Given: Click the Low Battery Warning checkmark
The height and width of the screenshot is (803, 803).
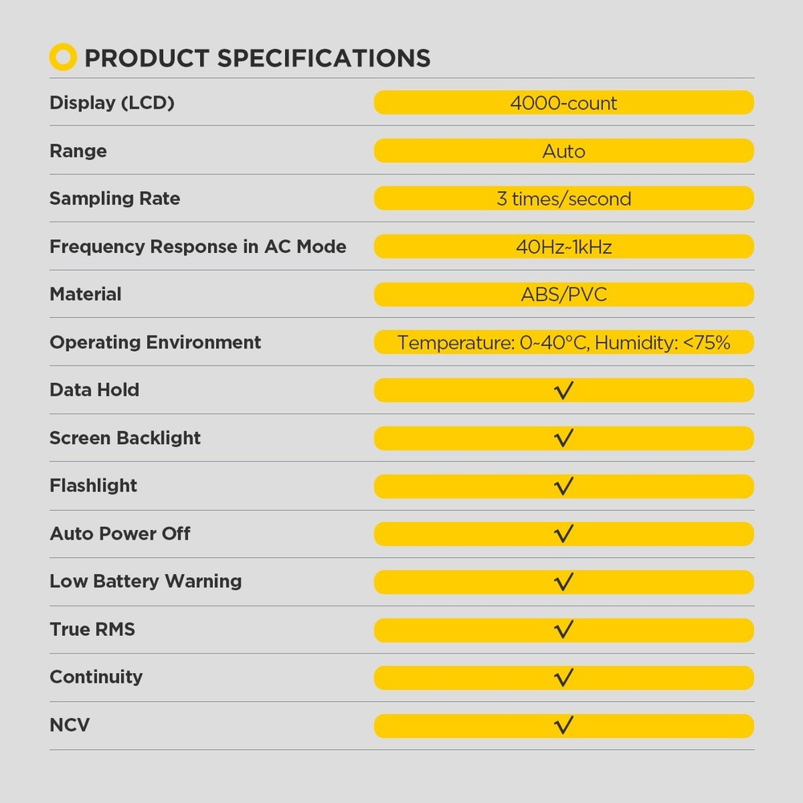Looking at the screenshot, I should pos(564,581).
